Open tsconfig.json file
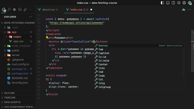The width and height of the screenshot is (194, 109). 20,83
